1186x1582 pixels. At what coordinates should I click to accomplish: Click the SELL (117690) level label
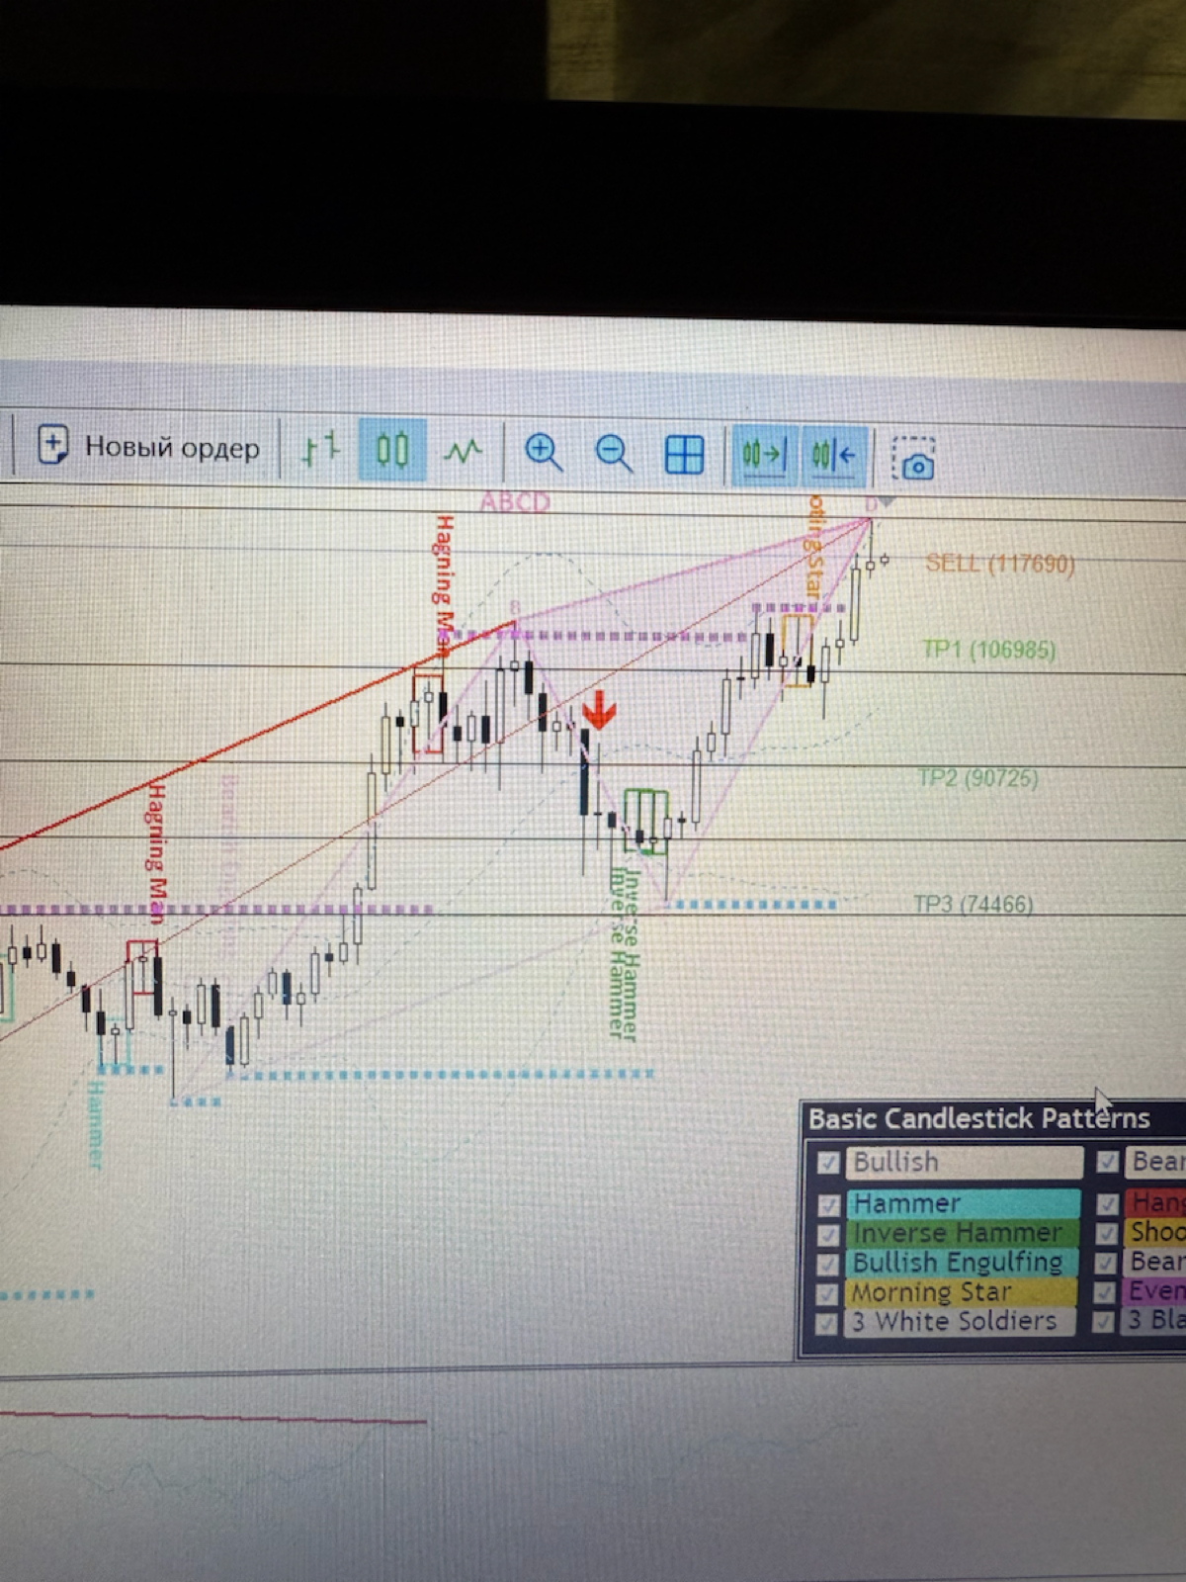[999, 564]
